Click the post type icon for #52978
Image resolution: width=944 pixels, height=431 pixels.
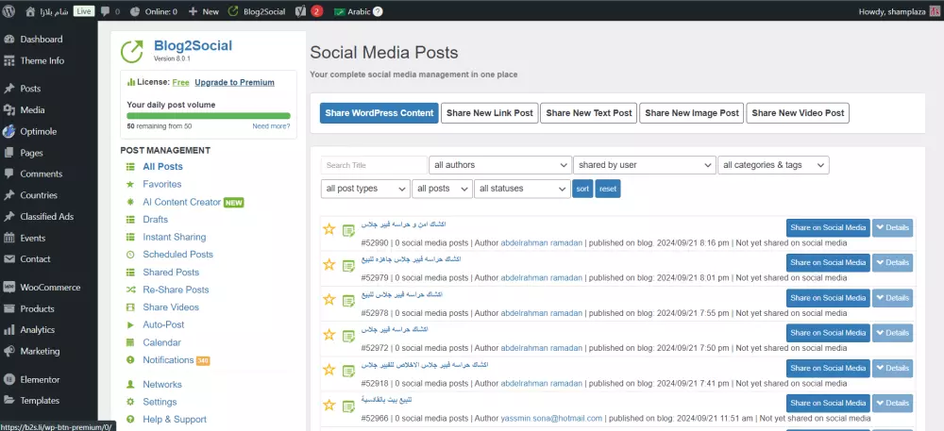(348, 301)
